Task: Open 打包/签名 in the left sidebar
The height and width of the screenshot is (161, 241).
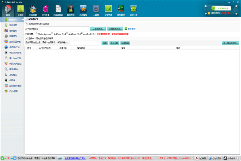Action: [13, 91]
